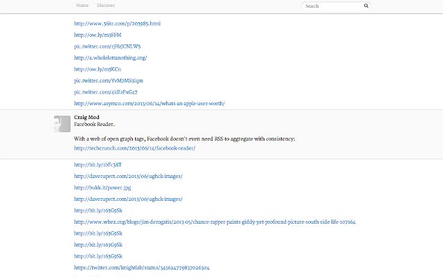
Task: Open the pic.twitter.com/rjHzJCNLW5 link
Action: [107, 46]
